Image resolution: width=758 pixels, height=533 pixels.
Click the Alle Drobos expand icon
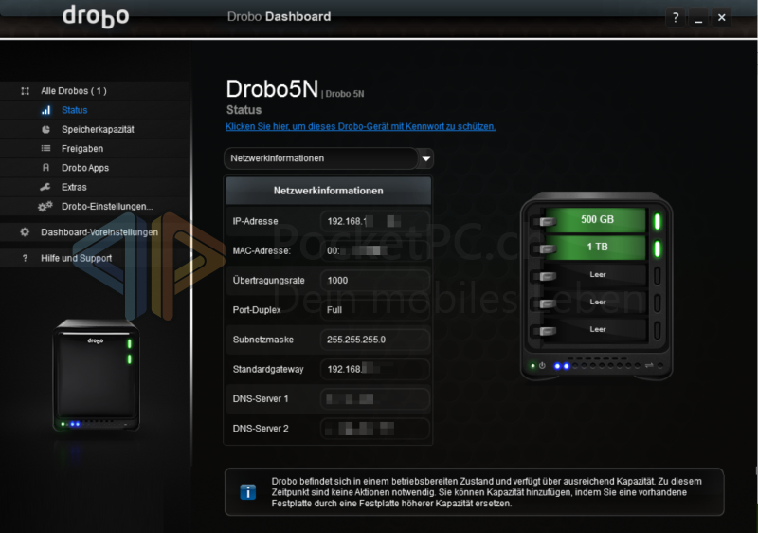click(x=26, y=91)
